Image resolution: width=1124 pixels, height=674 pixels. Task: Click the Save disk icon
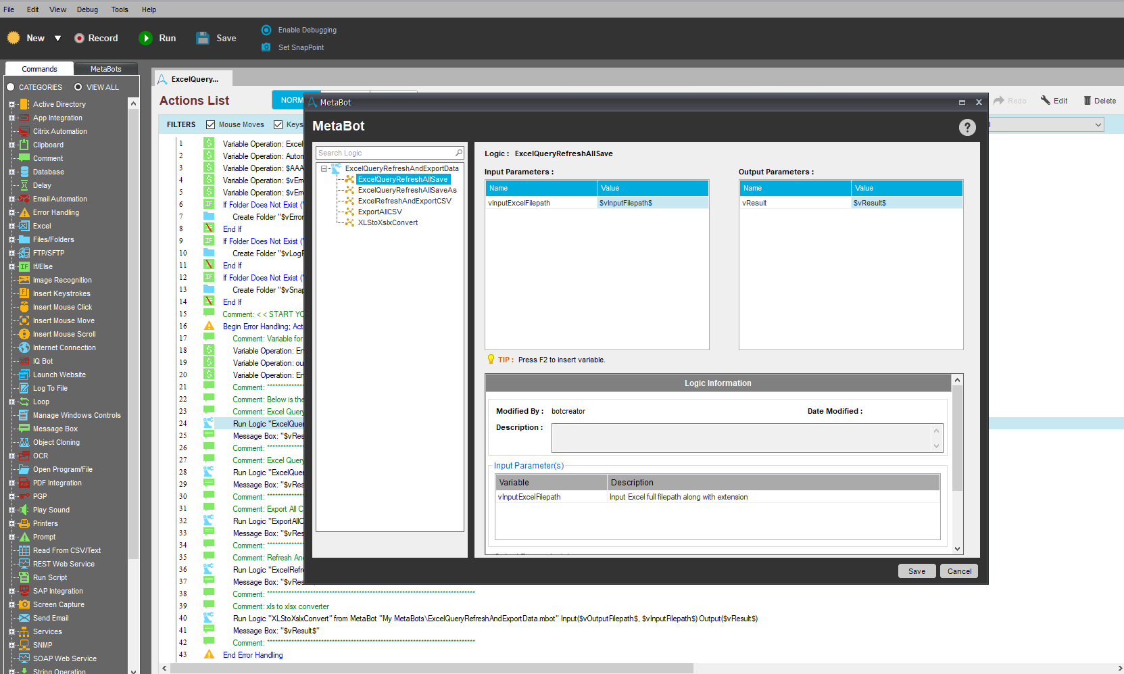[203, 39]
